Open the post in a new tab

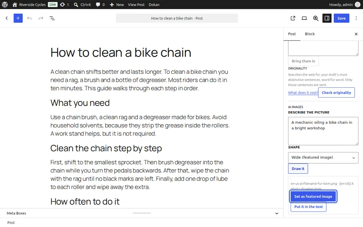(293, 18)
